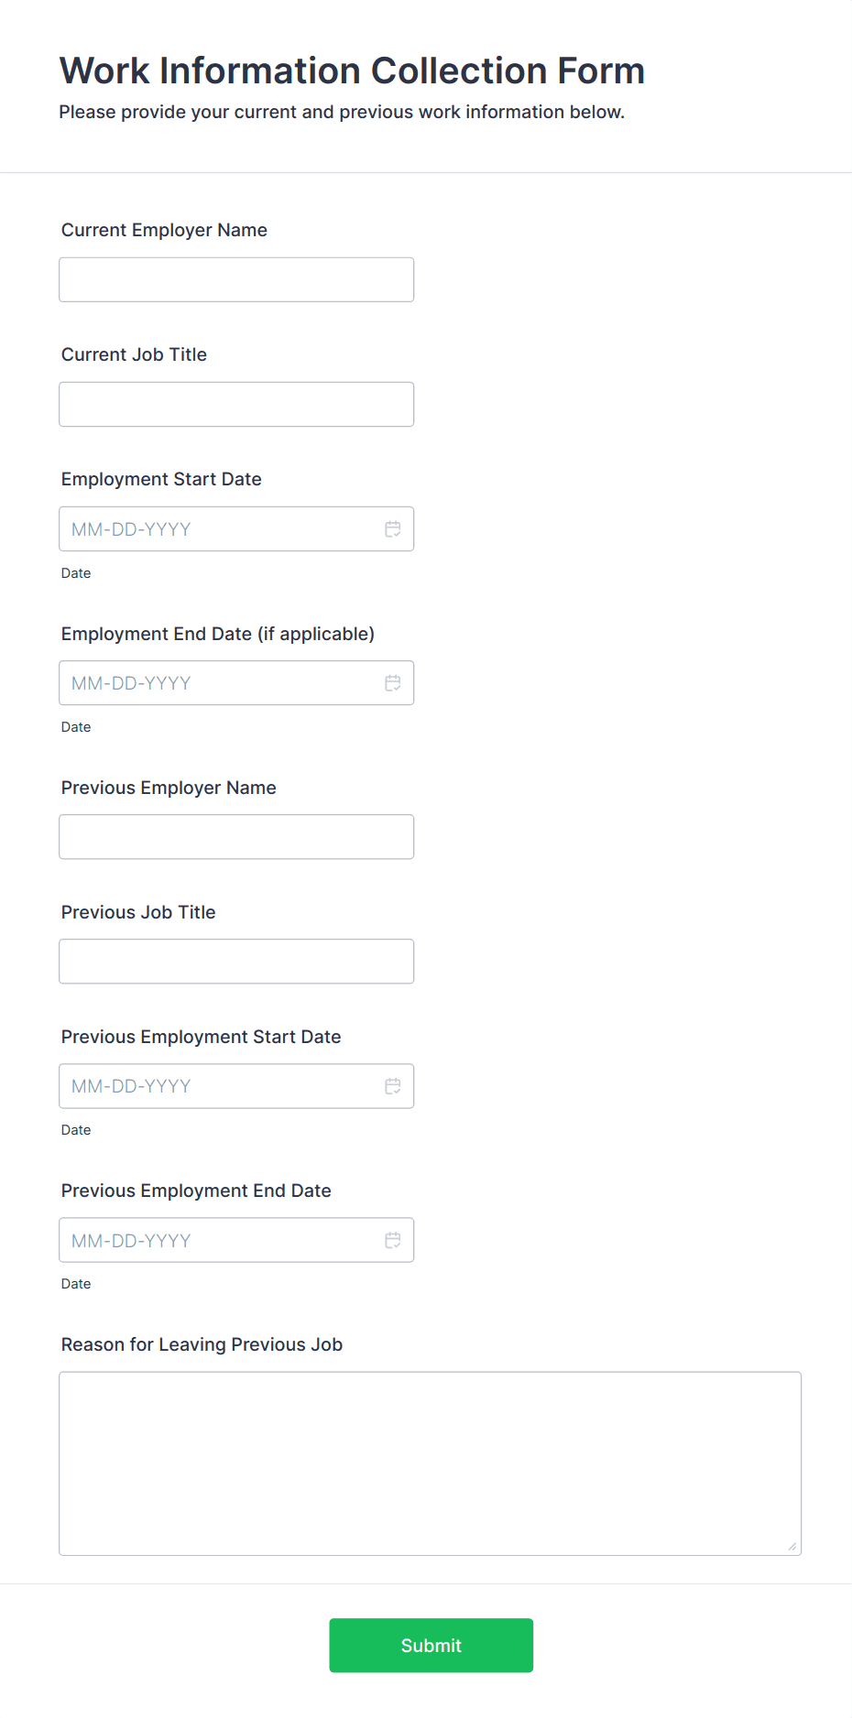852x1718 pixels.
Task: Click the Employment Start Date MM-DD-YYYY field
Action: [211, 528]
